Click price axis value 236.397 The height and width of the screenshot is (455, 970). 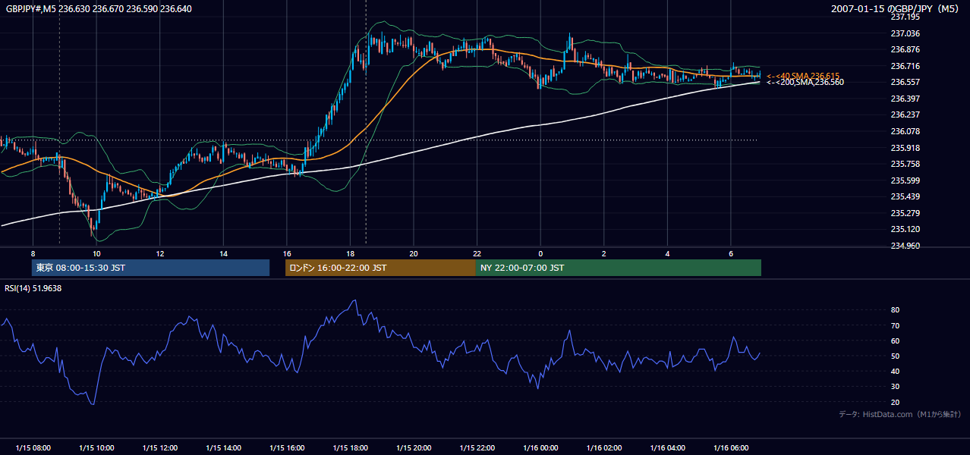[x=904, y=99]
